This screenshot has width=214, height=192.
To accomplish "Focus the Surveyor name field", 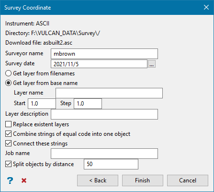I will click(x=104, y=54).
